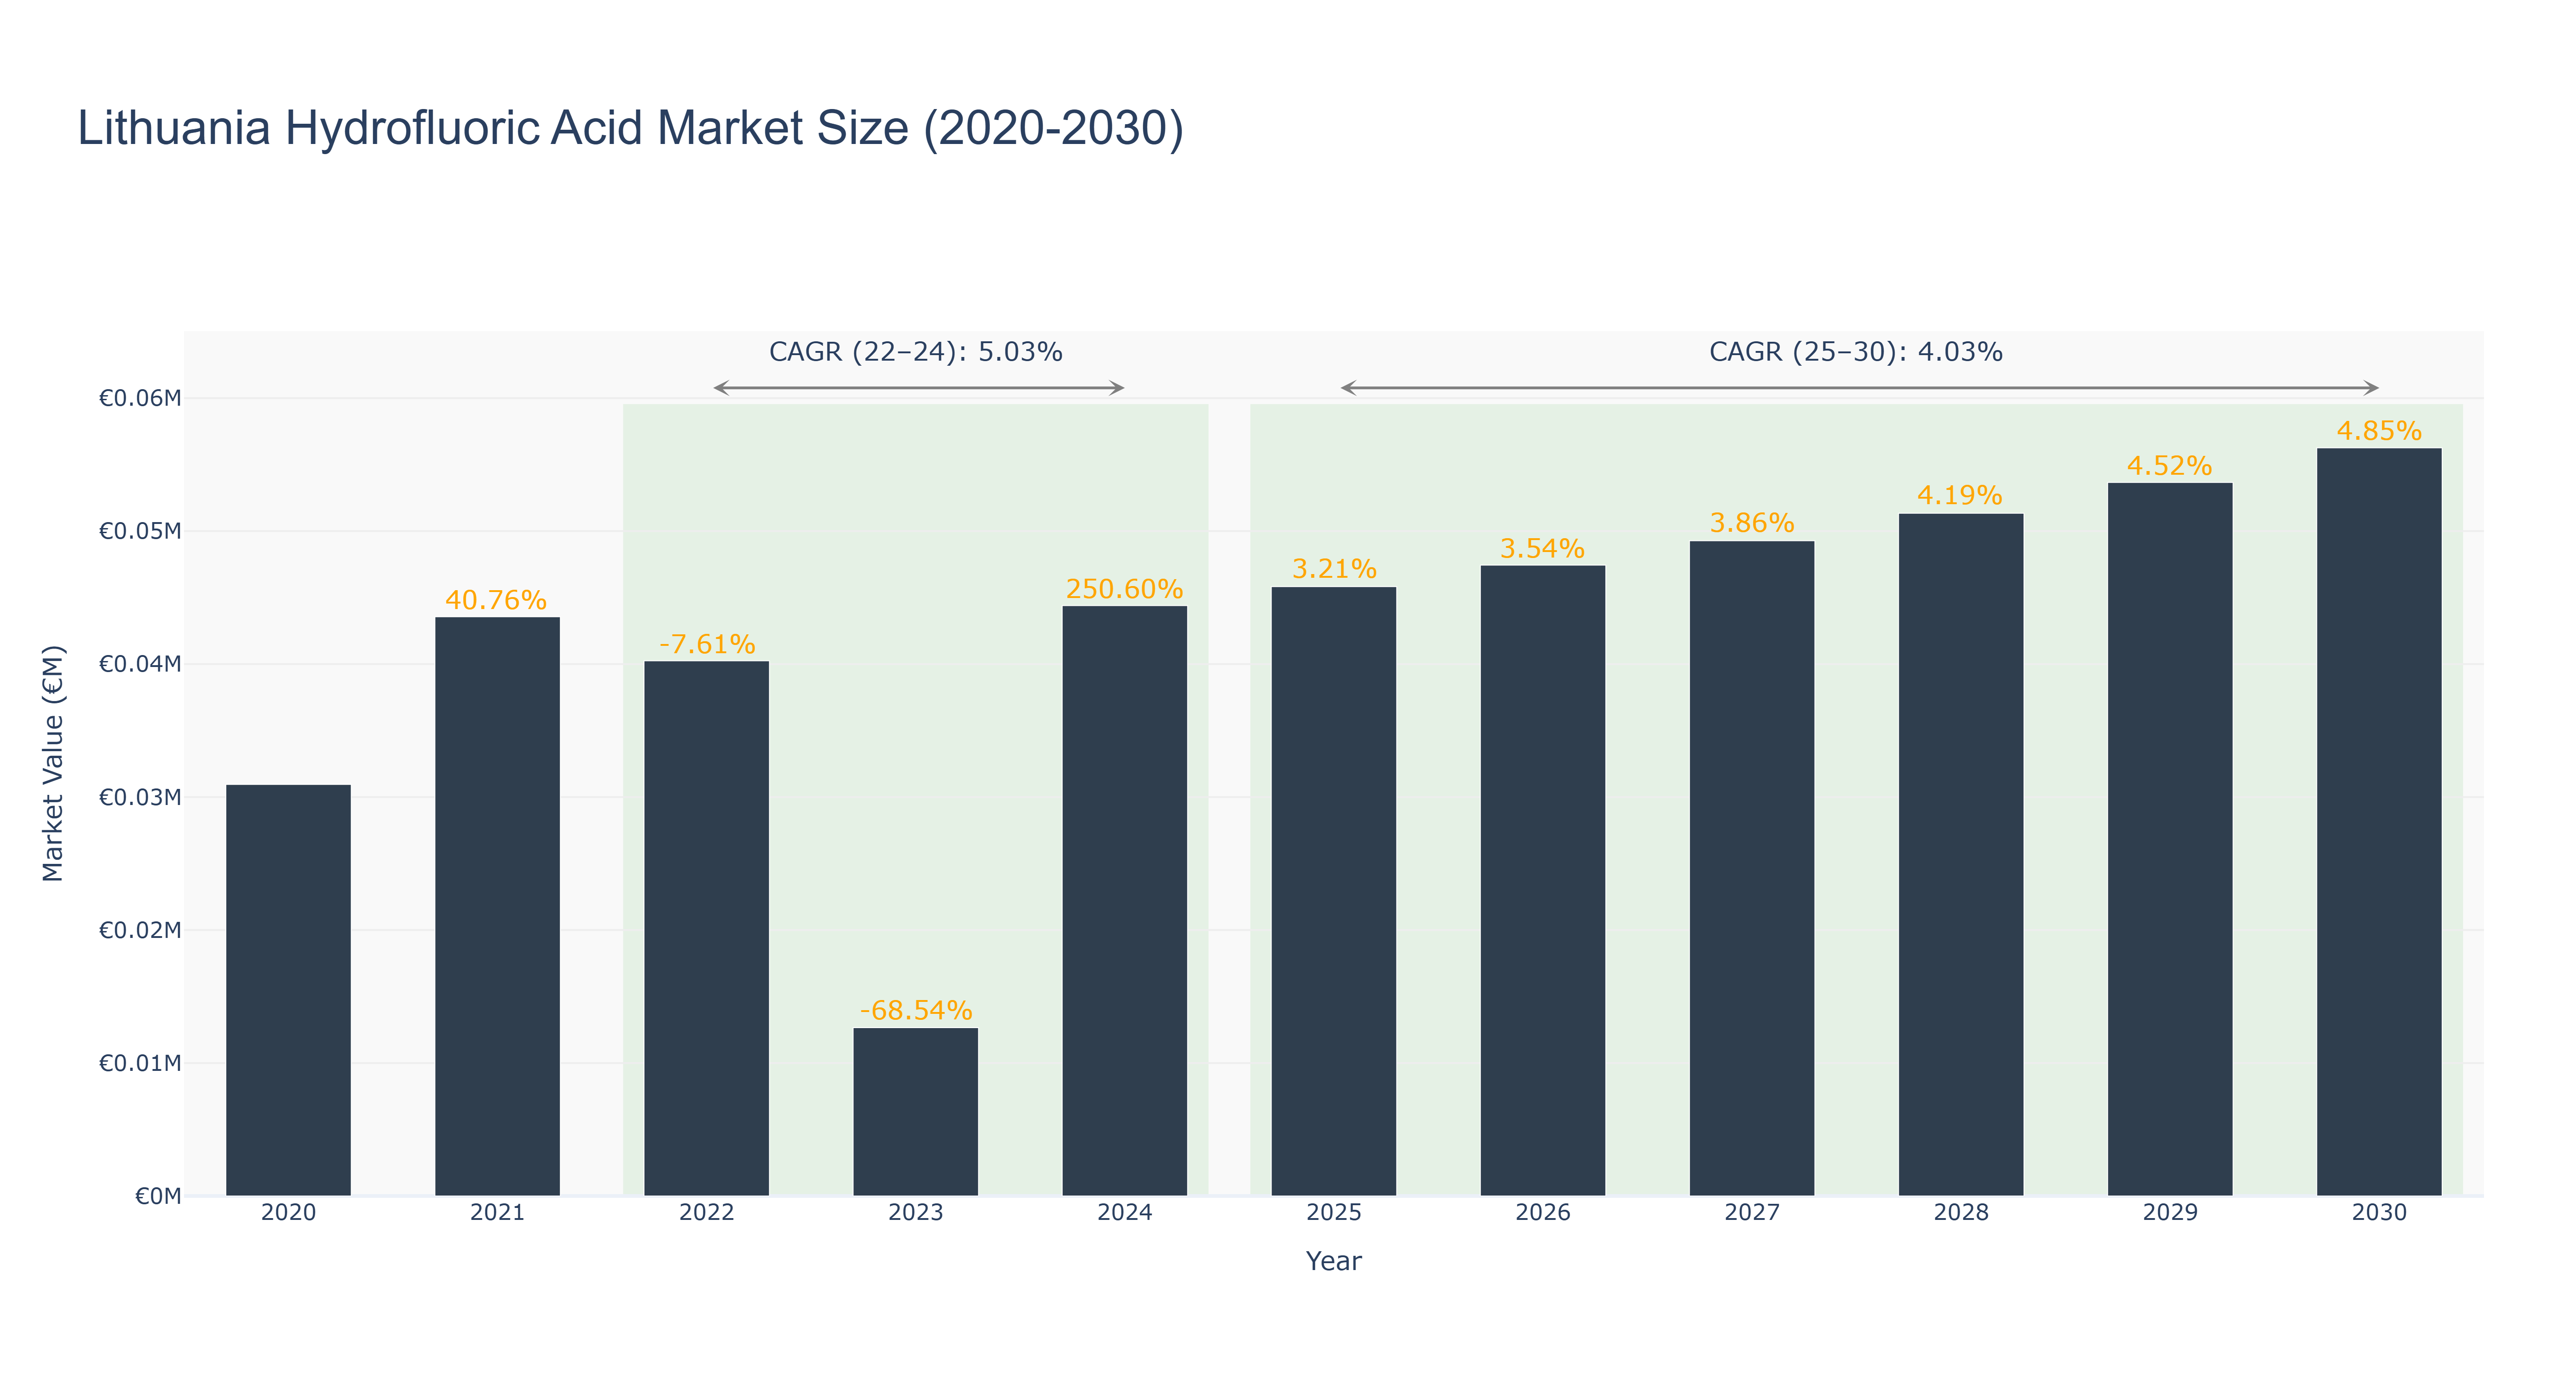The width and height of the screenshot is (2576, 1380).
Task: Click the '2022' x-axis label
Action: 706,1212
